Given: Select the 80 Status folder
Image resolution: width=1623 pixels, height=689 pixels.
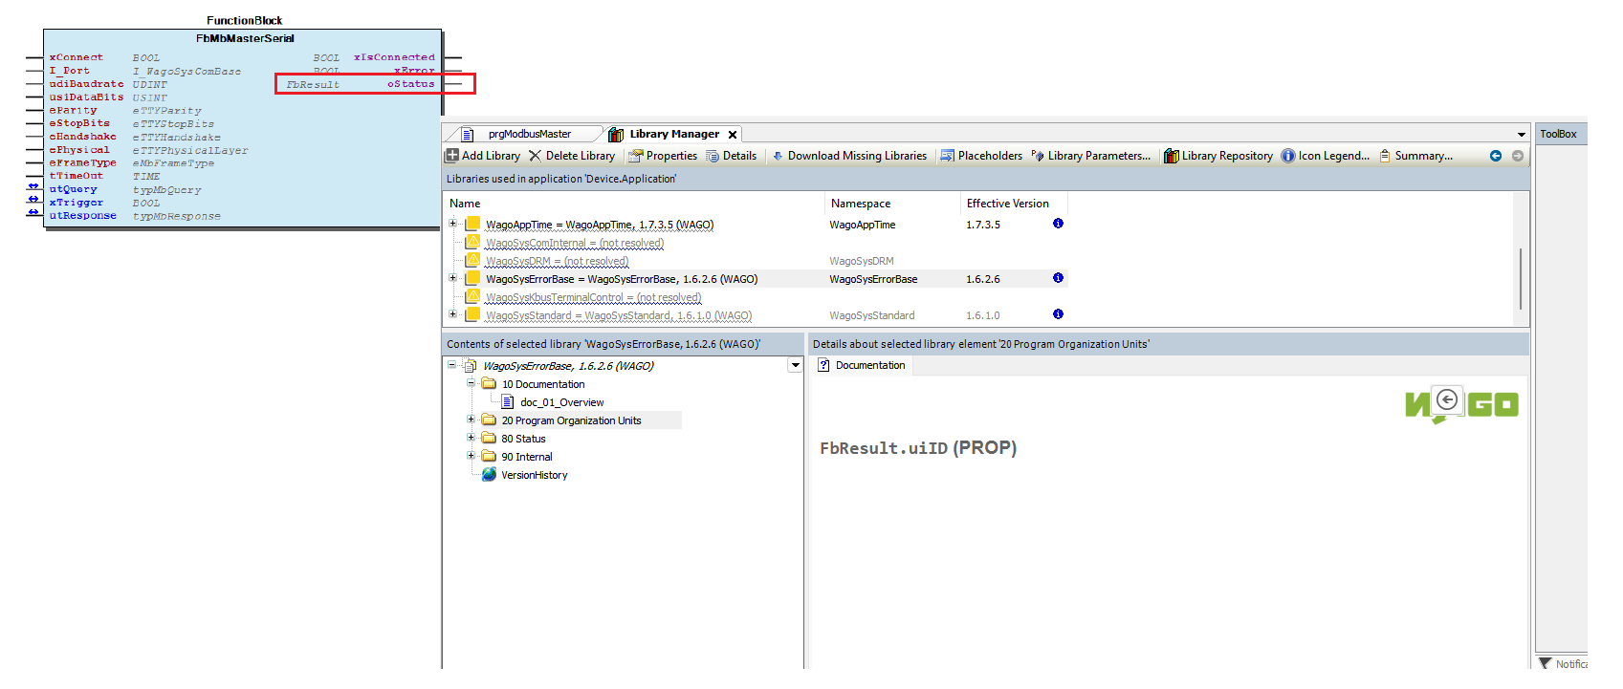Looking at the screenshot, I should point(523,439).
